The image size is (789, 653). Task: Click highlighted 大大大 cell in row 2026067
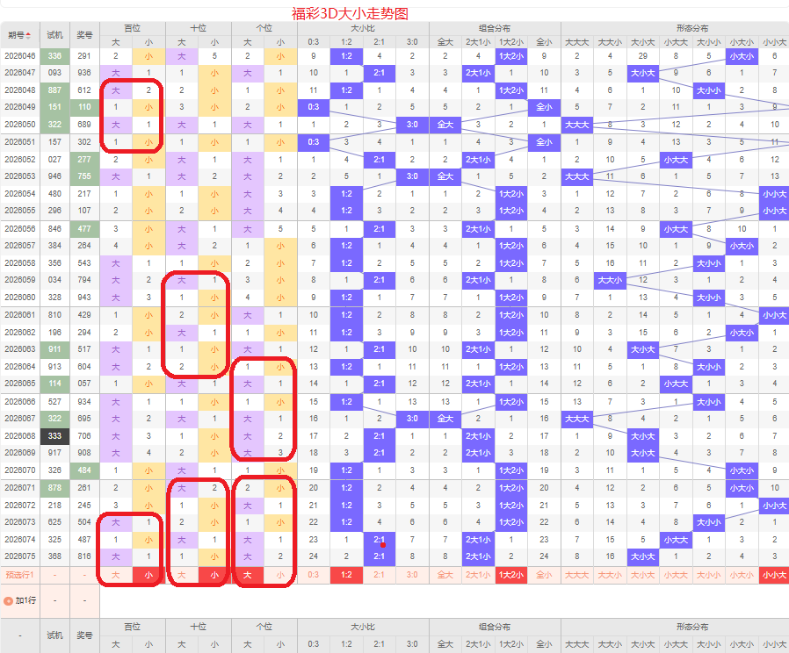(x=577, y=419)
